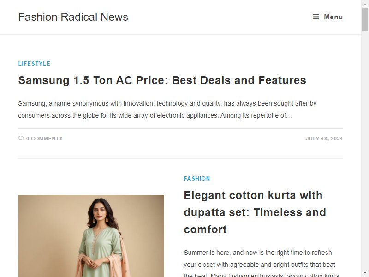Click the kurta article summer excerpt text

tap(261, 263)
